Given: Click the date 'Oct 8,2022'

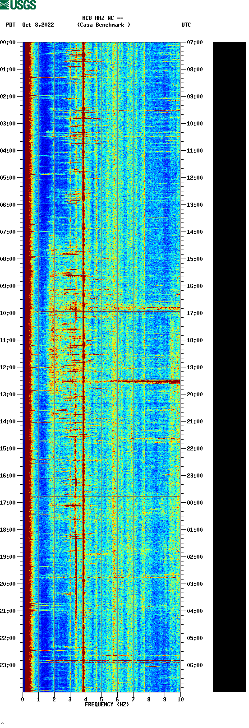Looking at the screenshot, I should (x=38, y=25).
